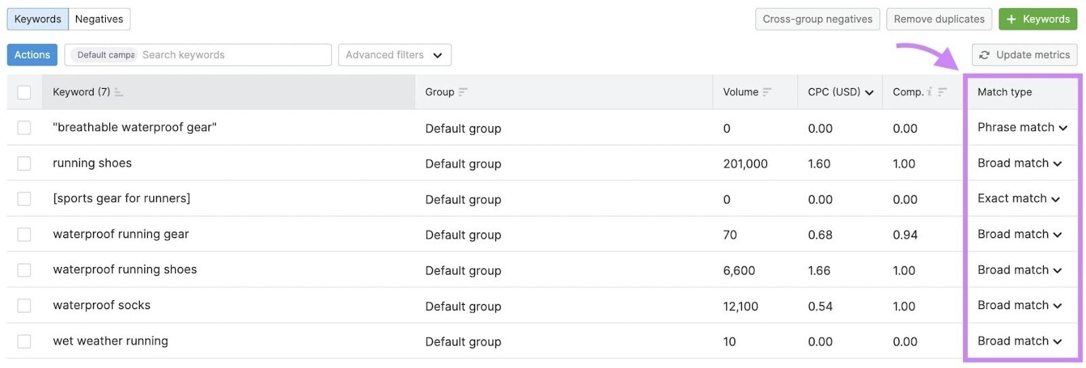Screen dimensions: 1086x368
Task: Open match type dropdown for wet weather running
Action: click(x=1019, y=341)
